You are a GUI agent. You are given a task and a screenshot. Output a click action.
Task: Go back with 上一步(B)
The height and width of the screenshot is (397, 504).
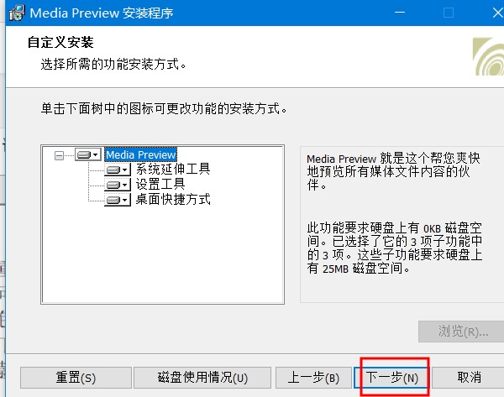313,378
